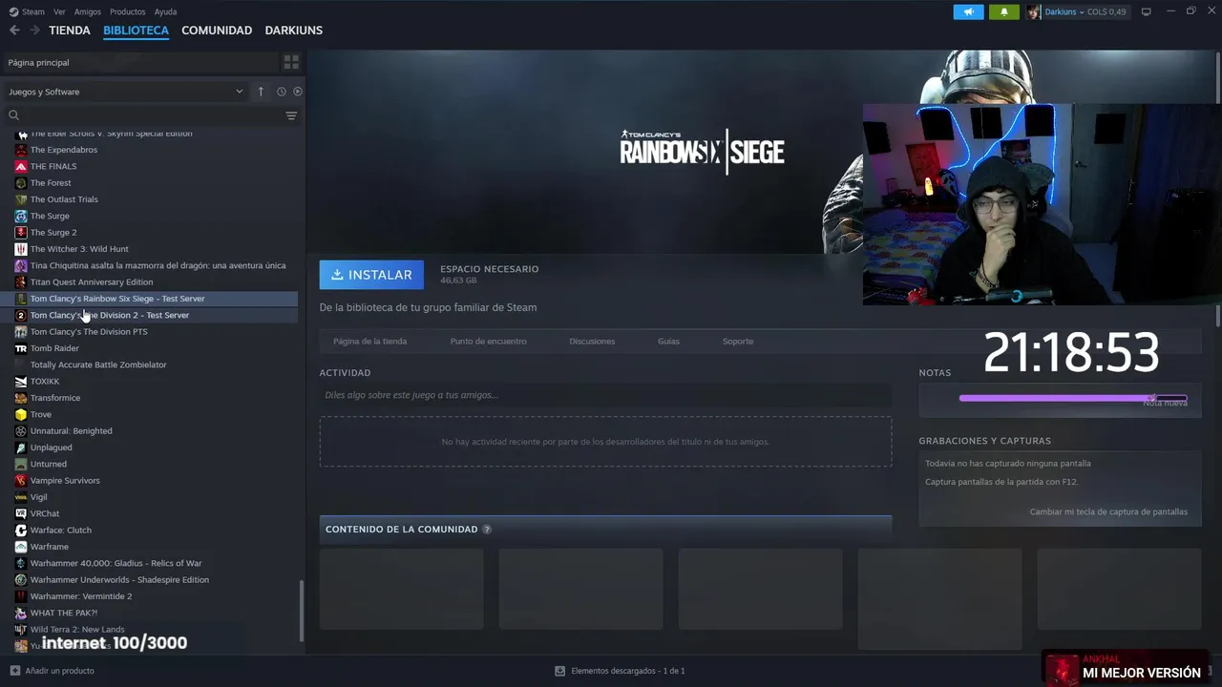Click the sort ascending arrow icon
The width and height of the screenshot is (1222, 687).
tap(261, 92)
